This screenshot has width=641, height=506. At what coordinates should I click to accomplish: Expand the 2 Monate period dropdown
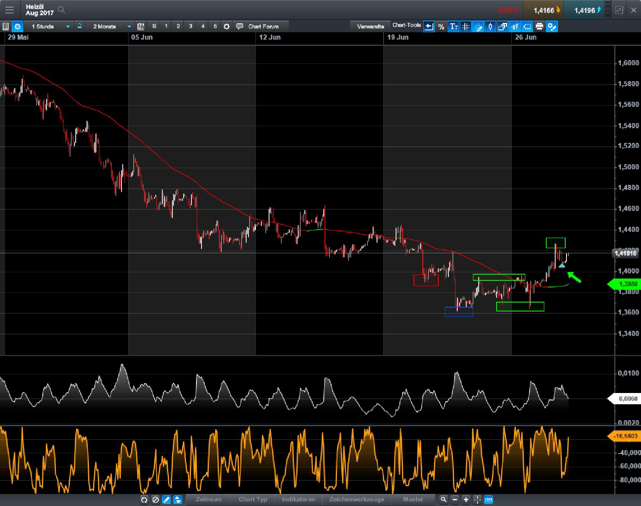pos(129,26)
